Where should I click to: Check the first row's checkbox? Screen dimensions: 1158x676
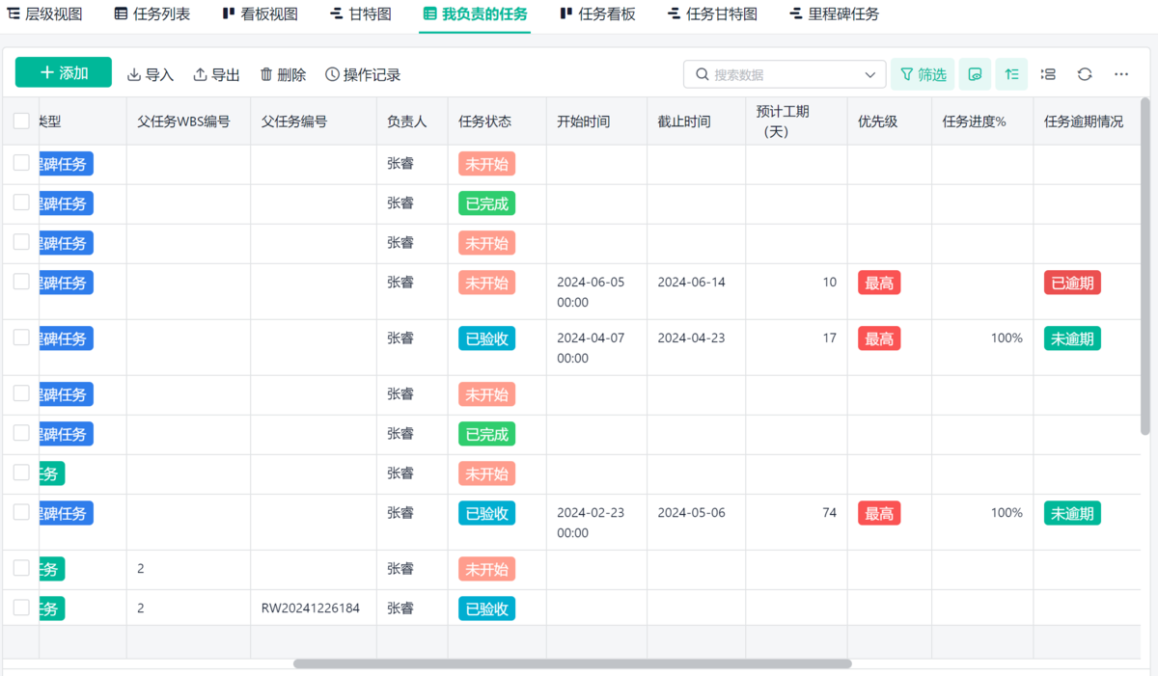(x=21, y=163)
